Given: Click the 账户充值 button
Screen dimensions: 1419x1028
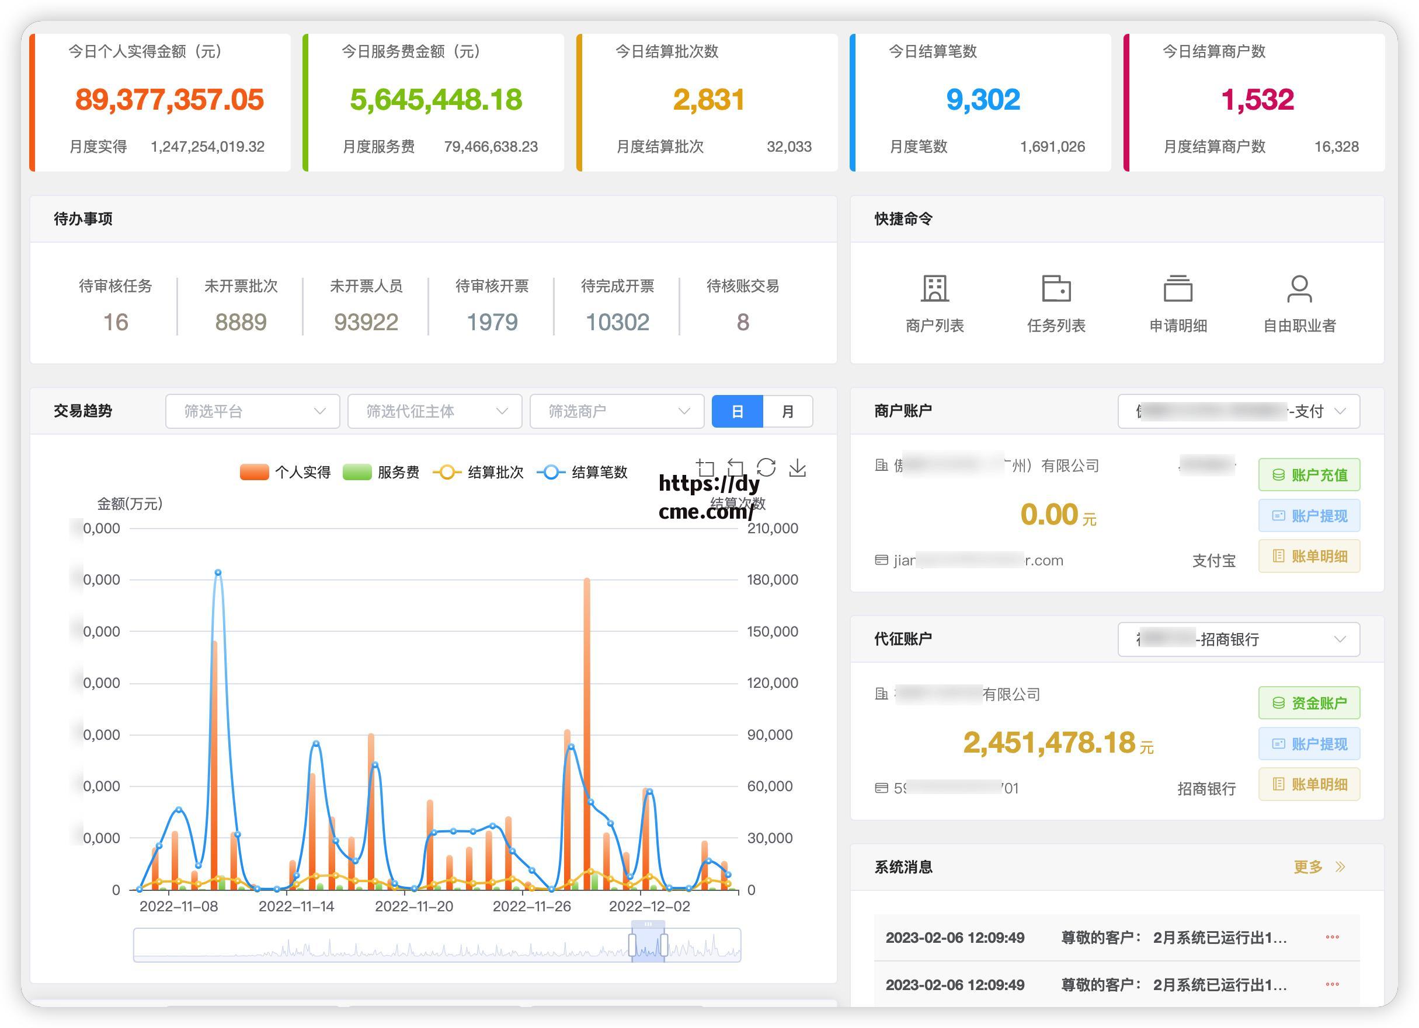Looking at the screenshot, I should point(1309,475).
